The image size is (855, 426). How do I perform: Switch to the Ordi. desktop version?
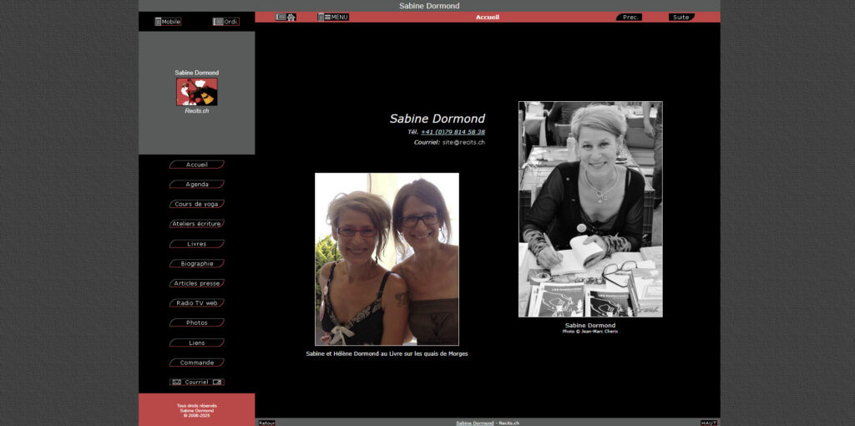pos(225,22)
